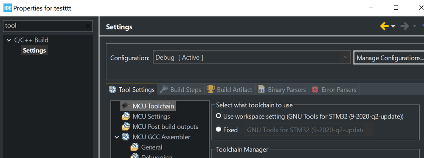The image size is (424, 158).
Task: Click the yellow back navigation arrow
Action: [x=384, y=26]
